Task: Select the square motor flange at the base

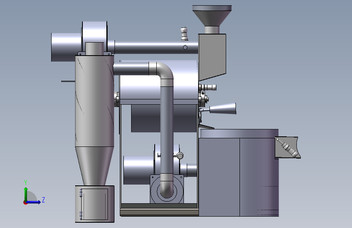Action: (x=167, y=189)
